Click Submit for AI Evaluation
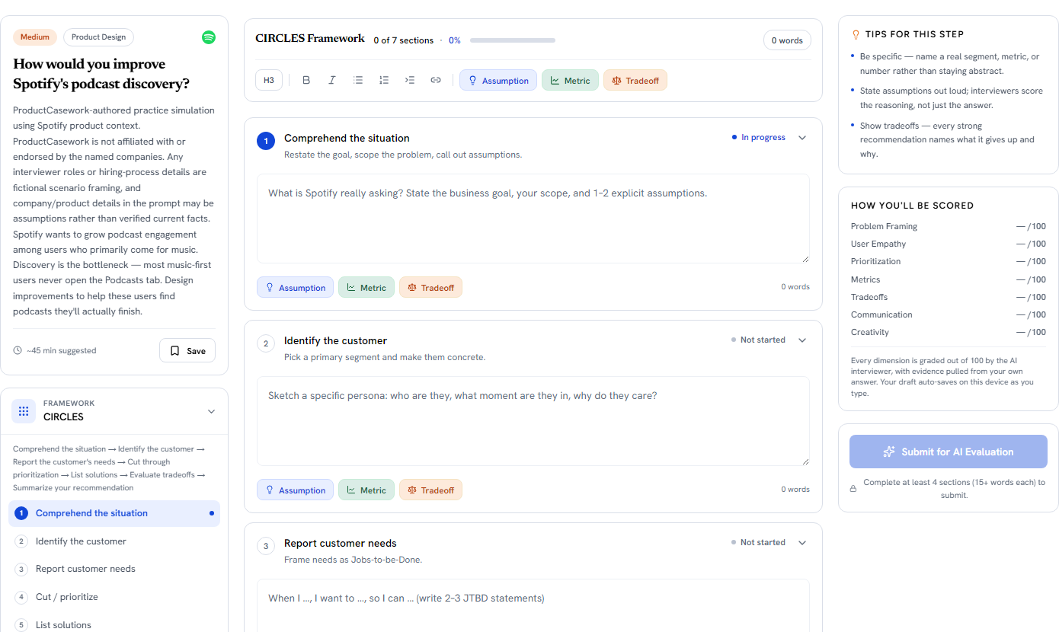The width and height of the screenshot is (1059, 632). (x=949, y=452)
